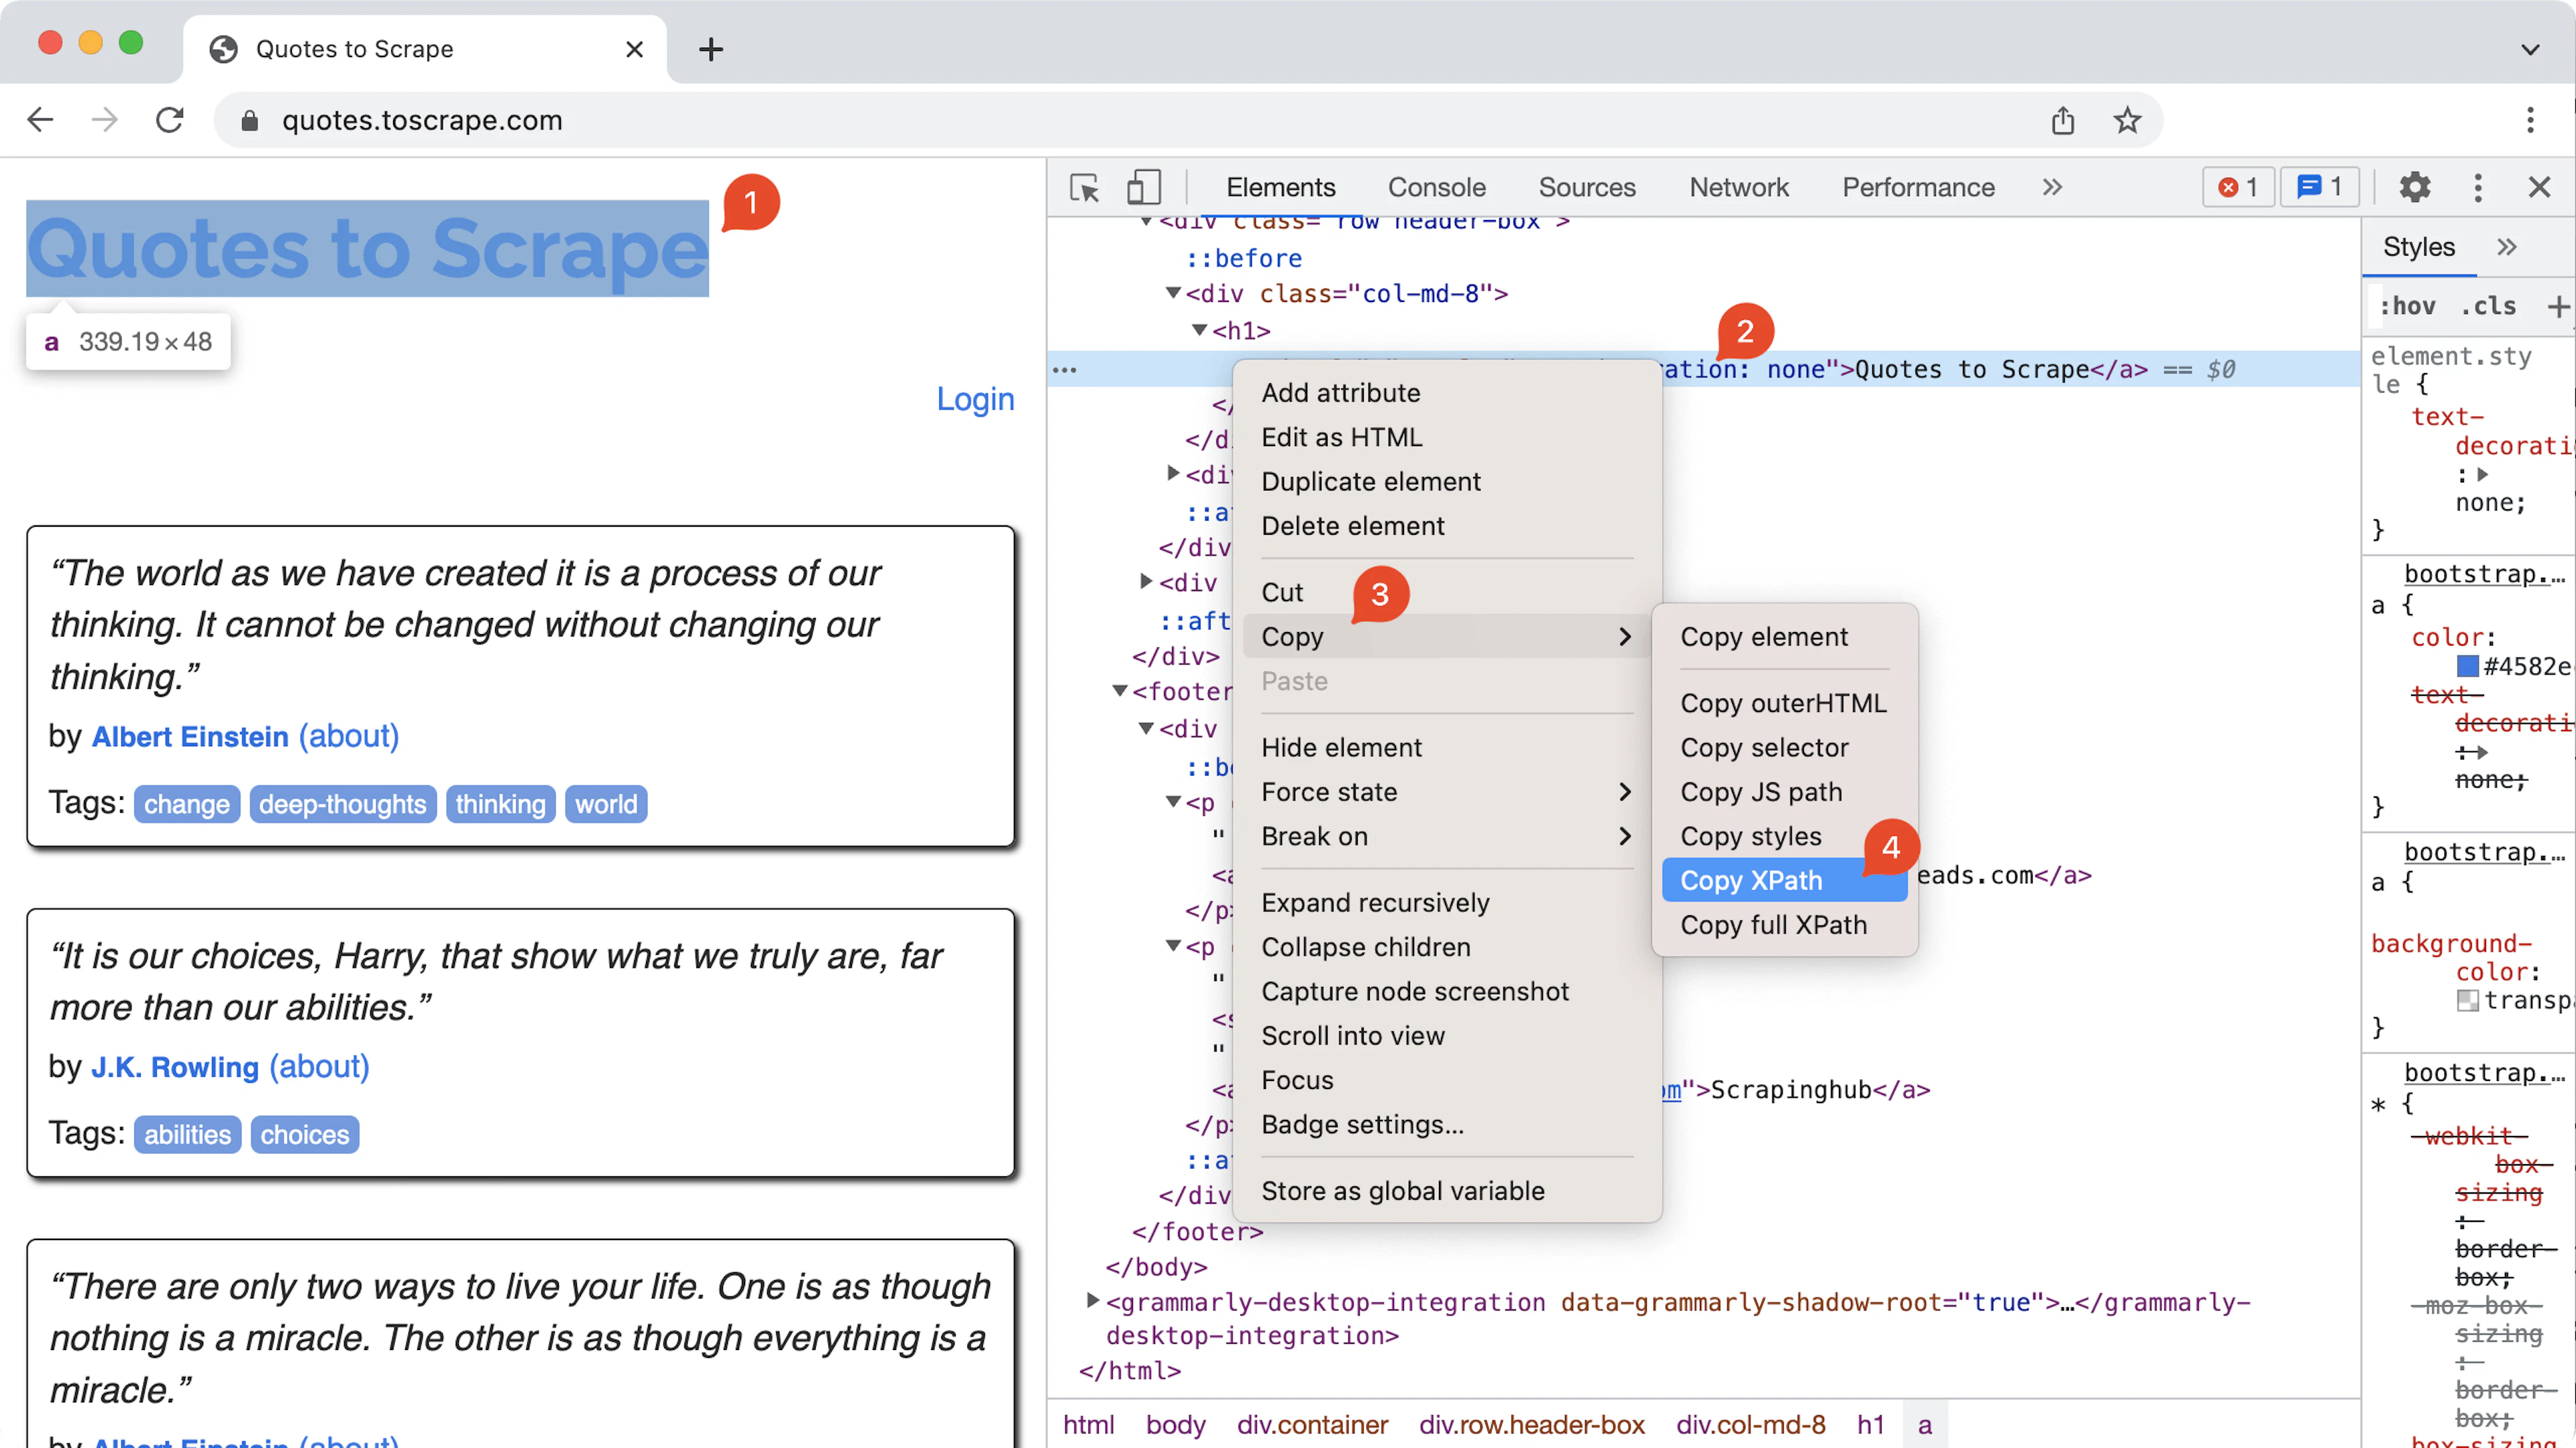This screenshot has width=2576, height=1448.
Task: Switch to the Network tab
Action: [x=1738, y=187]
